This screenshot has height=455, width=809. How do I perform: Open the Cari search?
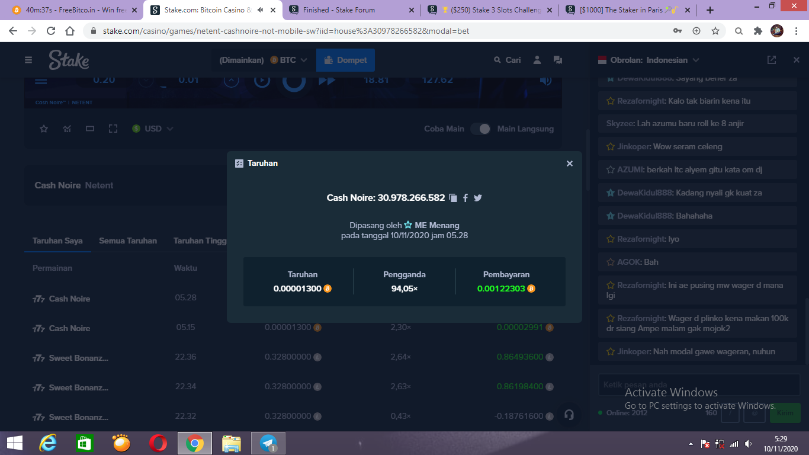pyautogui.click(x=508, y=60)
